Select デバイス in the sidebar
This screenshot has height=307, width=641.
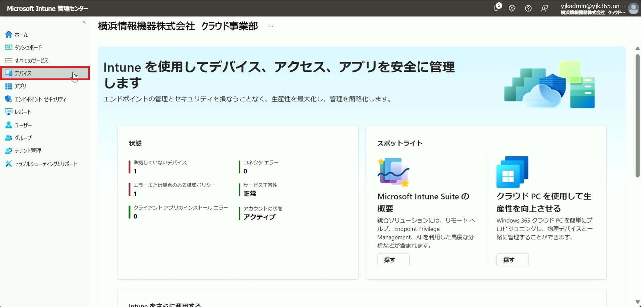tap(45, 73)
